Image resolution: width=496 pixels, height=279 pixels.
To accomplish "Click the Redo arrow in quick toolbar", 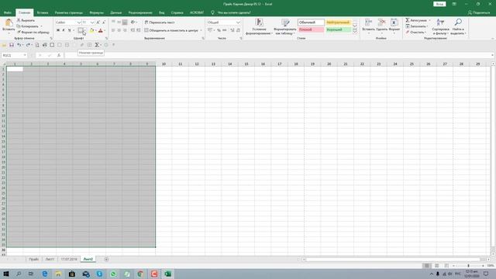I will [28, 45].
